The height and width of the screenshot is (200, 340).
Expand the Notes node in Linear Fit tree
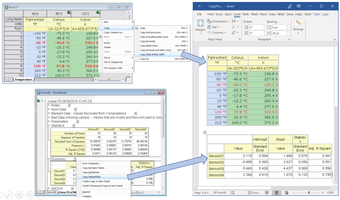click(x=49, y=105)
